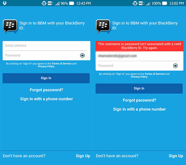Choose Sign in with a phone number on right
186x165 pixels.
coord(139,109)
